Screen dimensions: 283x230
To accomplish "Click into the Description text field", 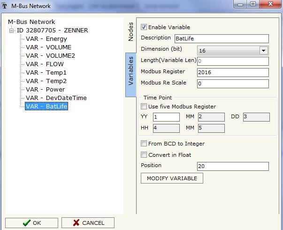I will [221, 38].
